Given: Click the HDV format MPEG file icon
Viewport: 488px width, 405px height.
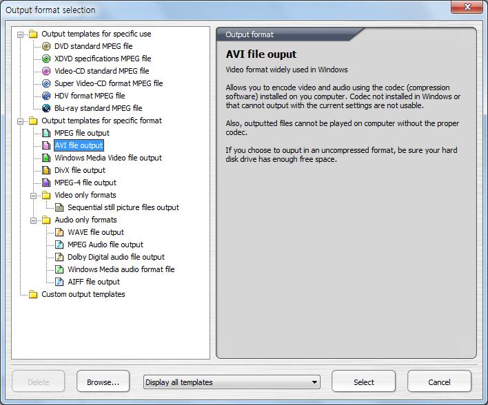Looking at the screenshot, I should tap(46, 96).
